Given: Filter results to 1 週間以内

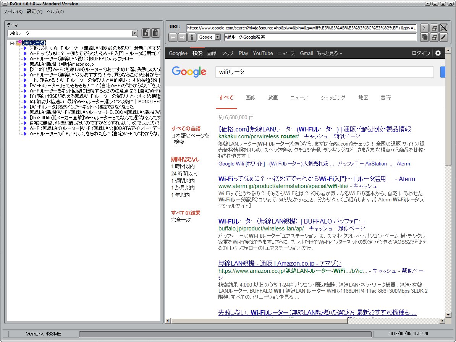Looking at the screenshot, I should 183,181.
